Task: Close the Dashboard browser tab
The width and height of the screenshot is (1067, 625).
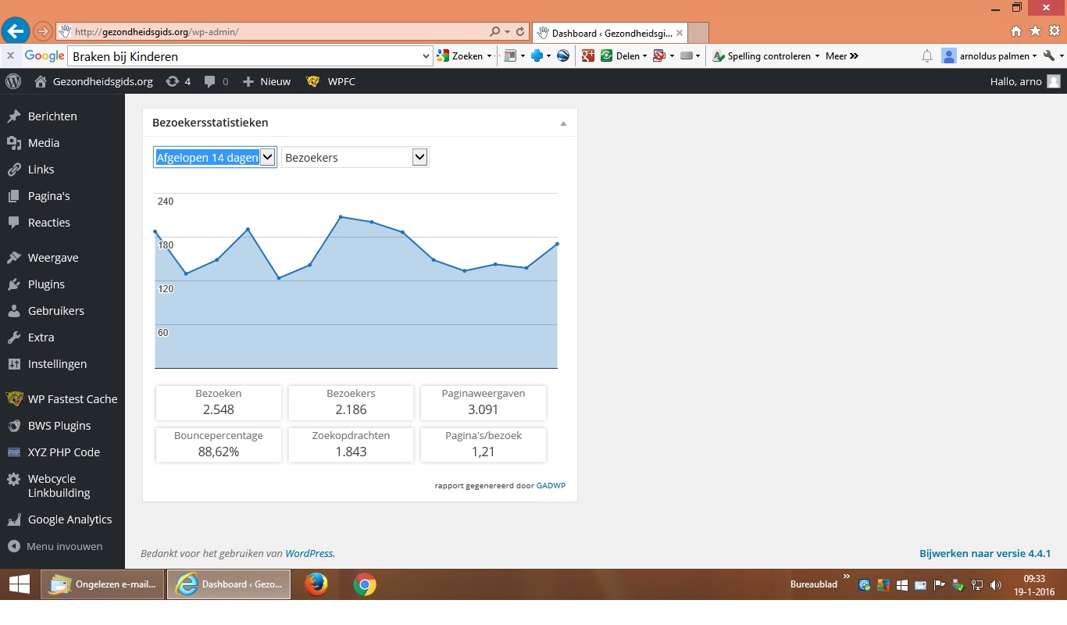Action: tap(680, 33)
